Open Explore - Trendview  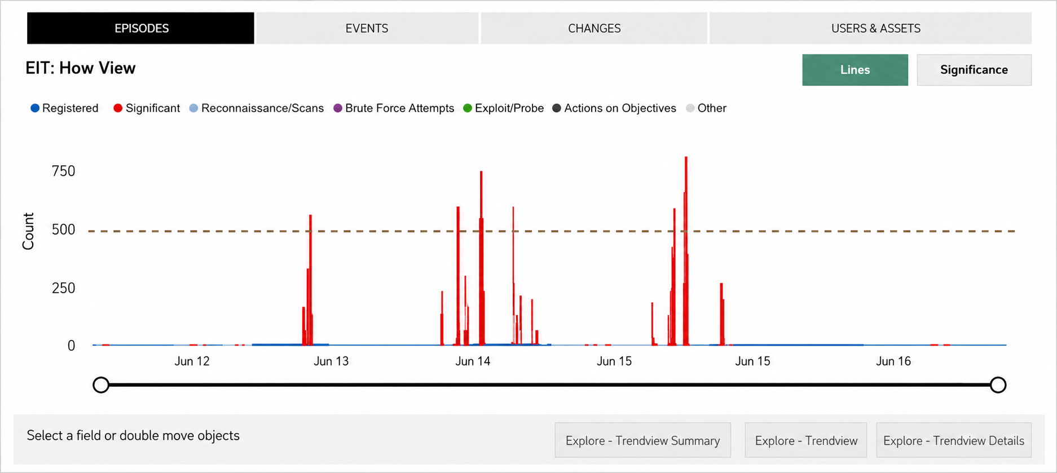pyautogui.click(x=806, y=440)
